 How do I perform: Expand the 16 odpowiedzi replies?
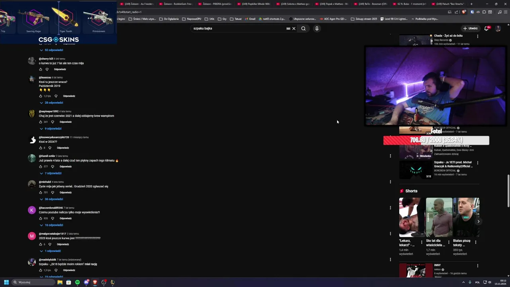coord(51,225)
